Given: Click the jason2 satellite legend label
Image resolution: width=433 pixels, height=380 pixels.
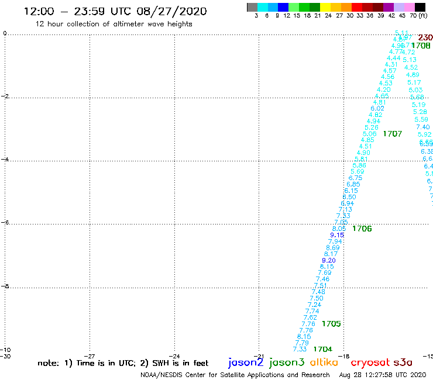Looking at the screenshot, I should [x=246, y=362].
